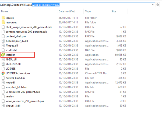
Task: Select the node.dll file name
Action: [10, 83]
